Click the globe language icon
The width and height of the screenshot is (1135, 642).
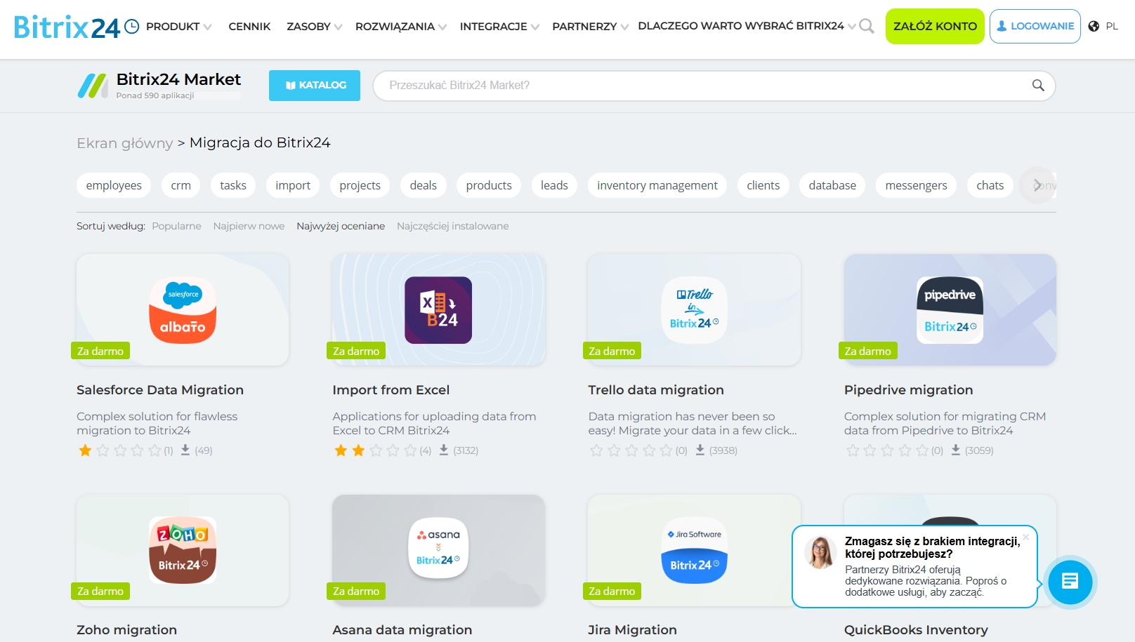[x=1094, y=27]
